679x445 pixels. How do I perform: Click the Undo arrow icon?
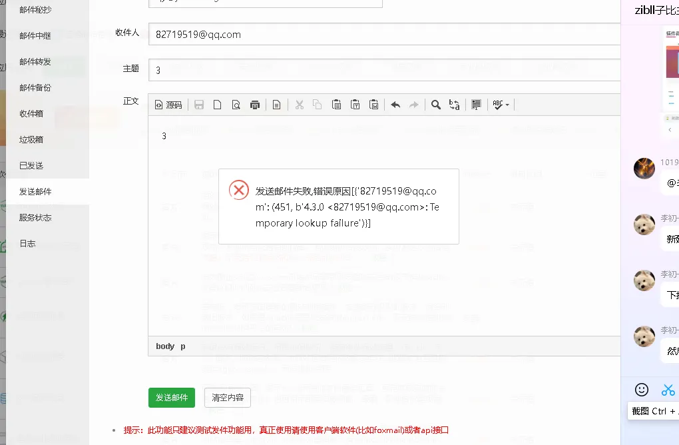395,105
